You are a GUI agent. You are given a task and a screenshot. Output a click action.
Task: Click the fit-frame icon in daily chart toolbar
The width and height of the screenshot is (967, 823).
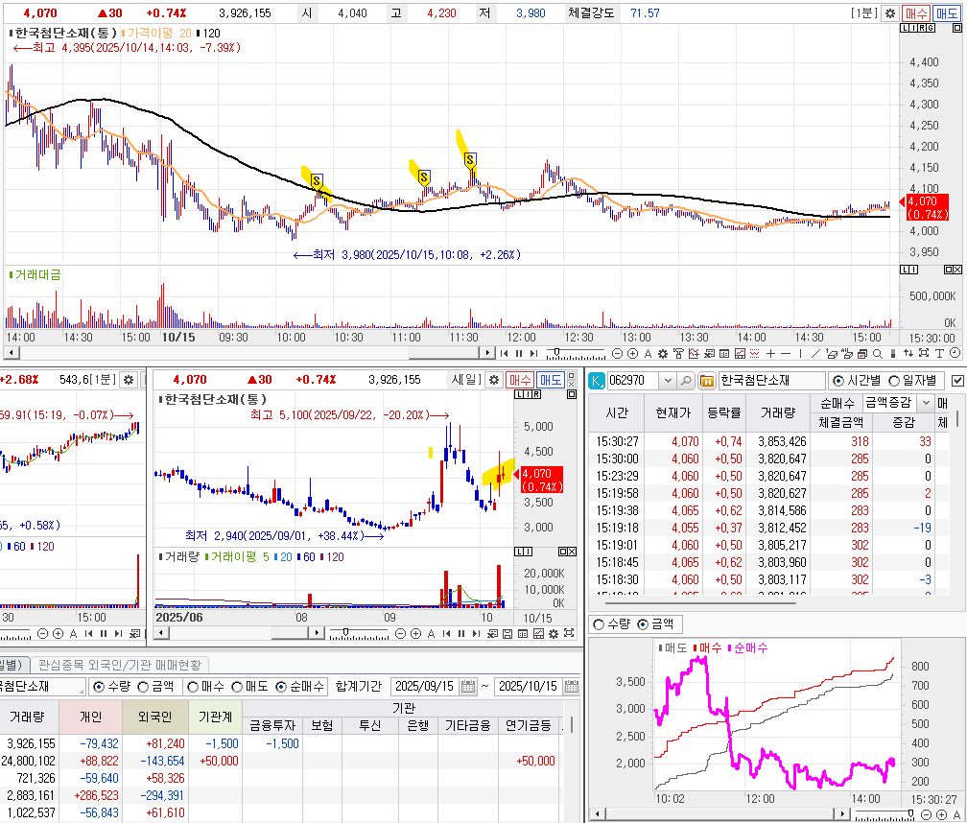(x=569, y=633)
